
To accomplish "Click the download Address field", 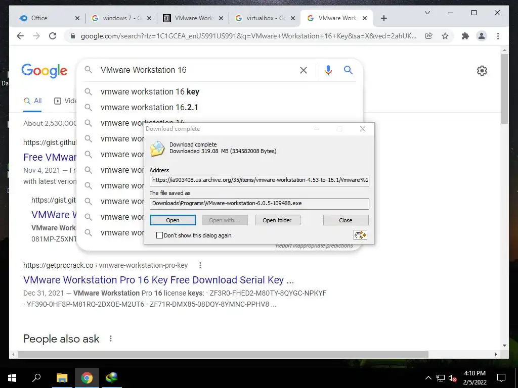I will [x=260, y=180].
